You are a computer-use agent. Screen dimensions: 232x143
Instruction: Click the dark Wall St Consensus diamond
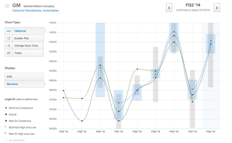(6, 121)
